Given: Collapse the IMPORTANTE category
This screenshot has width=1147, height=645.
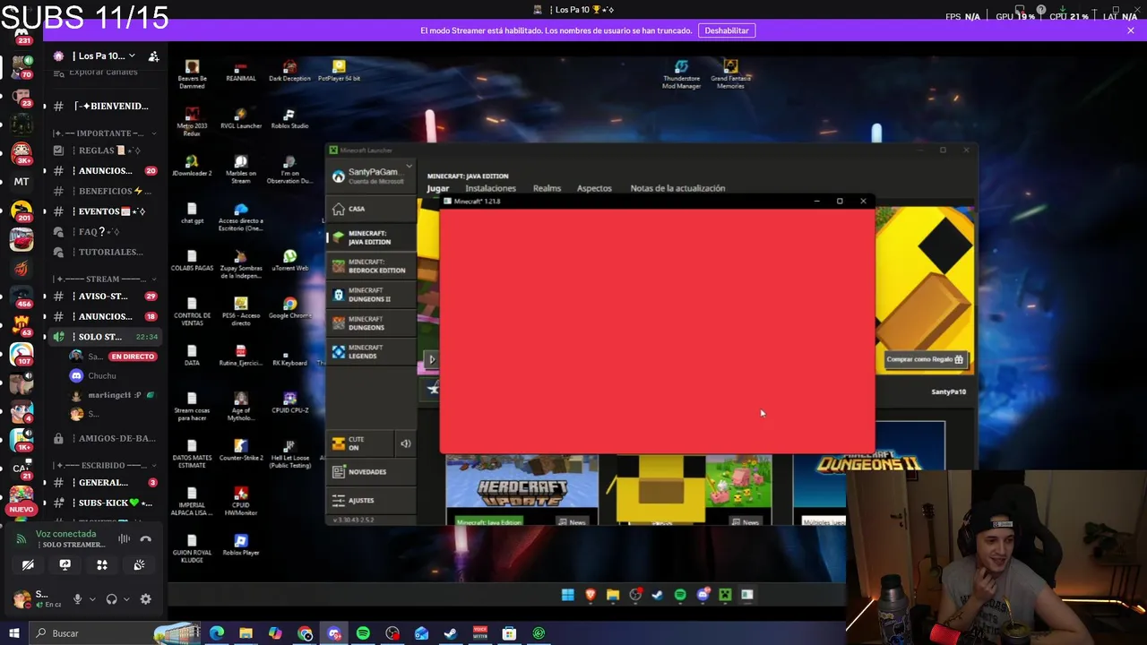Looking at the screenshot, I should point(105,133).
